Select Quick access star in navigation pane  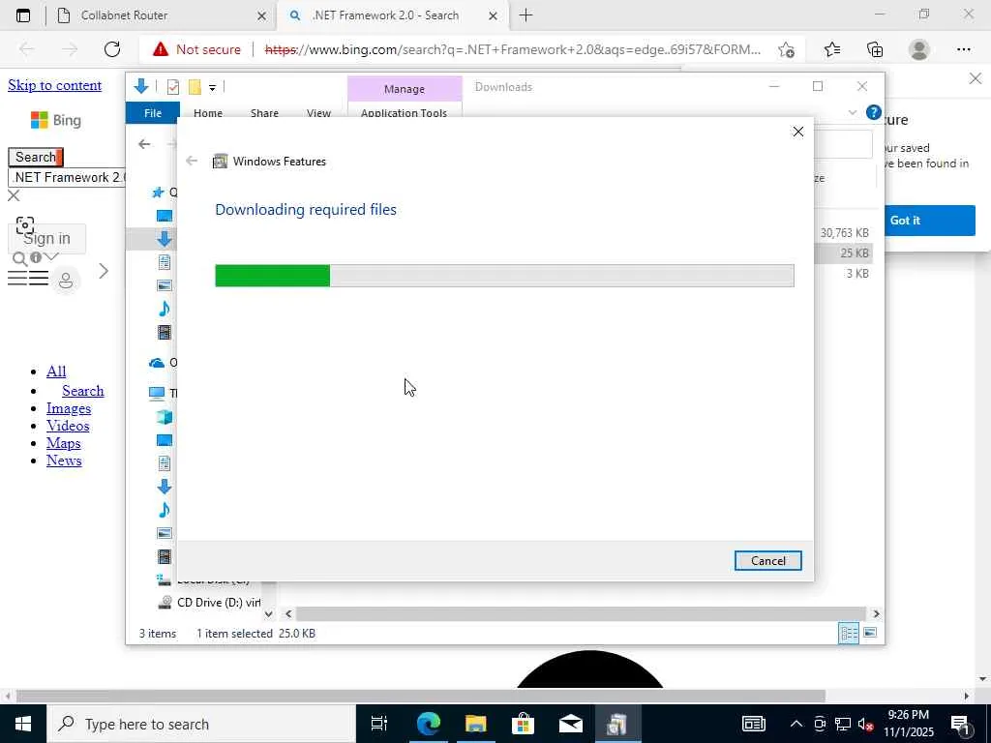tap(158, 193)
